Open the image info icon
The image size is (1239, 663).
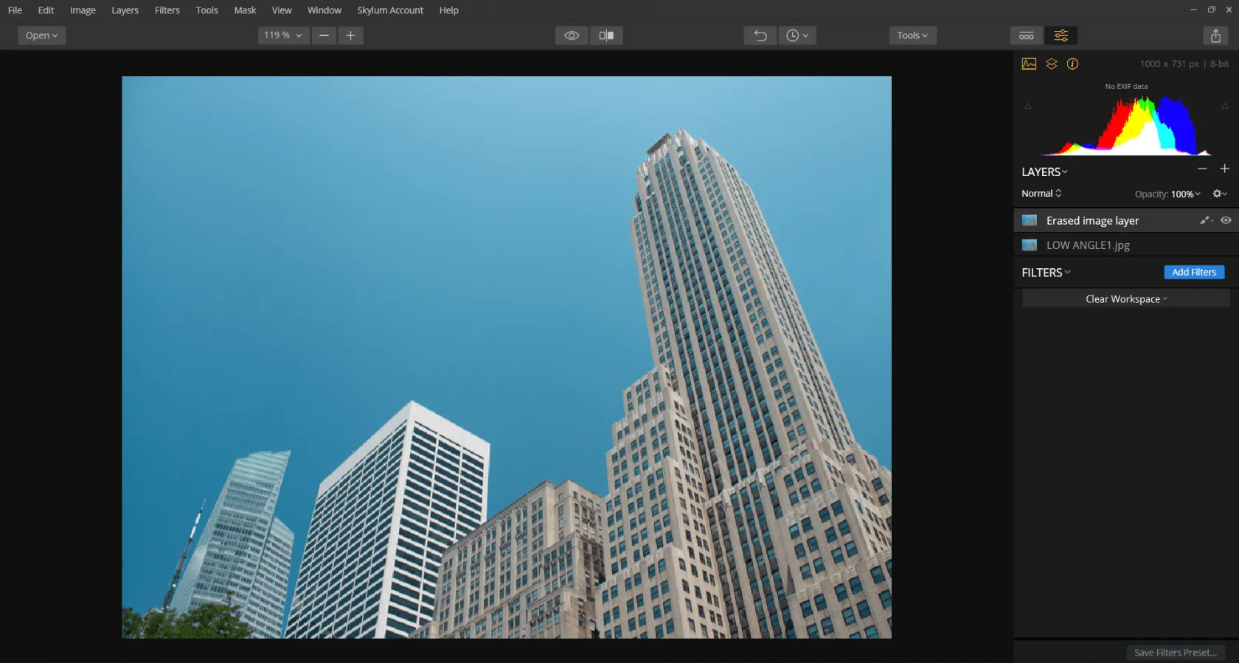coord(1072,64)
